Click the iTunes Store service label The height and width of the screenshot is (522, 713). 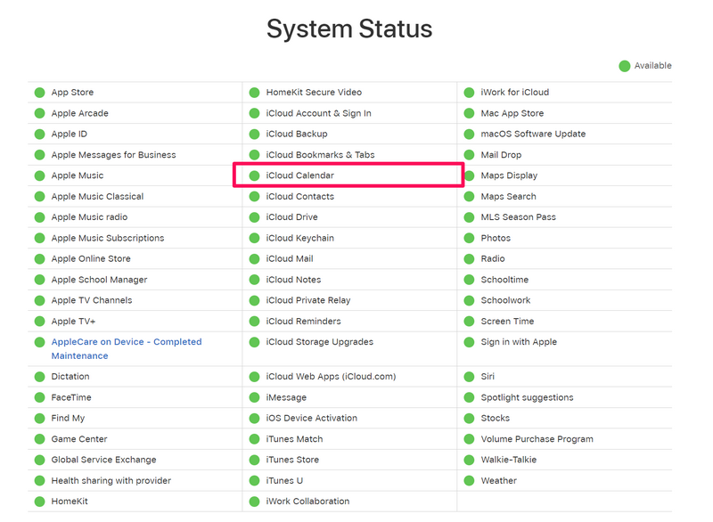(291, 460)
